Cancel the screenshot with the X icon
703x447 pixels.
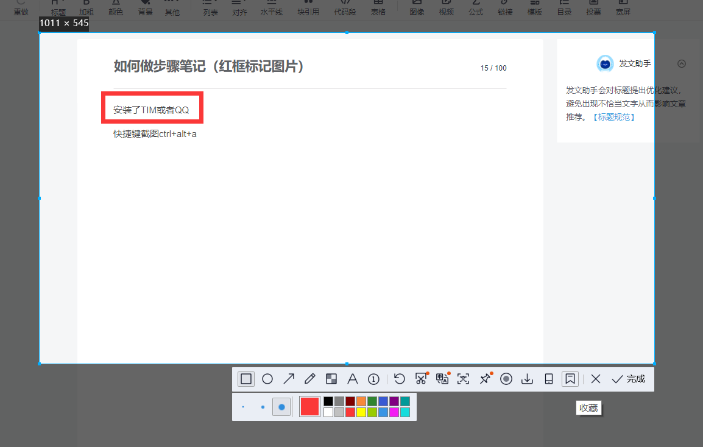click(595, 379)
